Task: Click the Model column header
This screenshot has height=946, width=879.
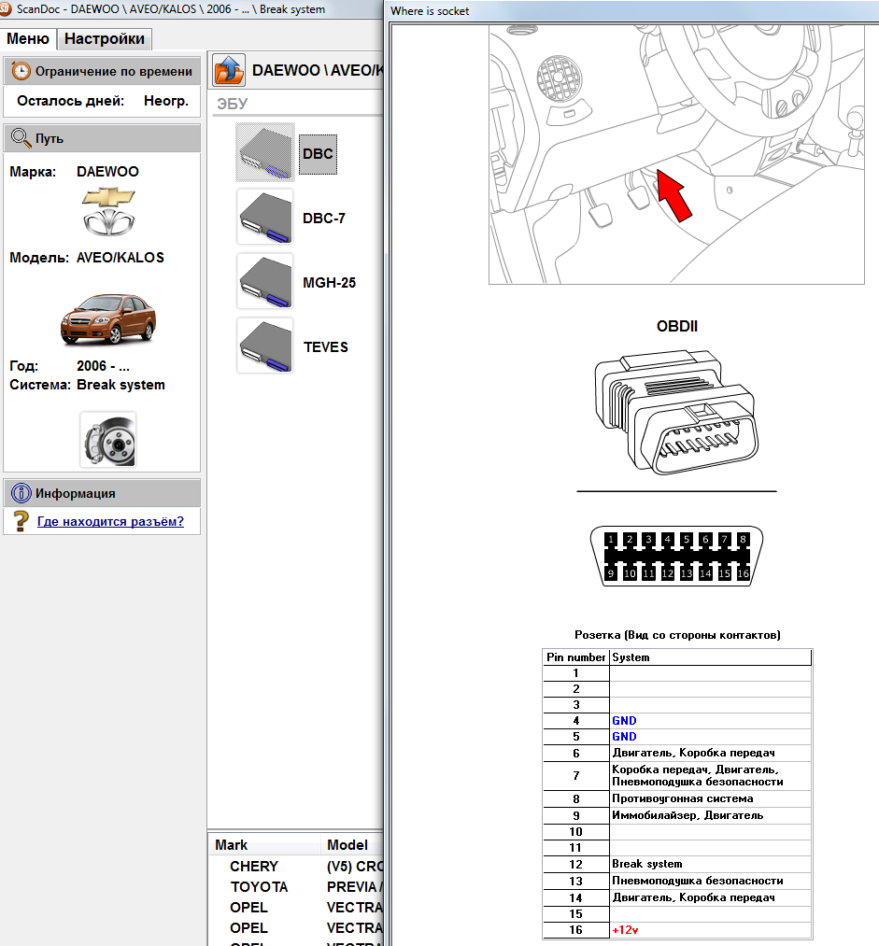Action: pyautogui.click(x=352, y=844)
